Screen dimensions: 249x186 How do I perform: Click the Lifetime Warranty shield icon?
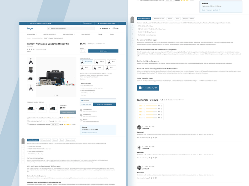coord(81,110)
